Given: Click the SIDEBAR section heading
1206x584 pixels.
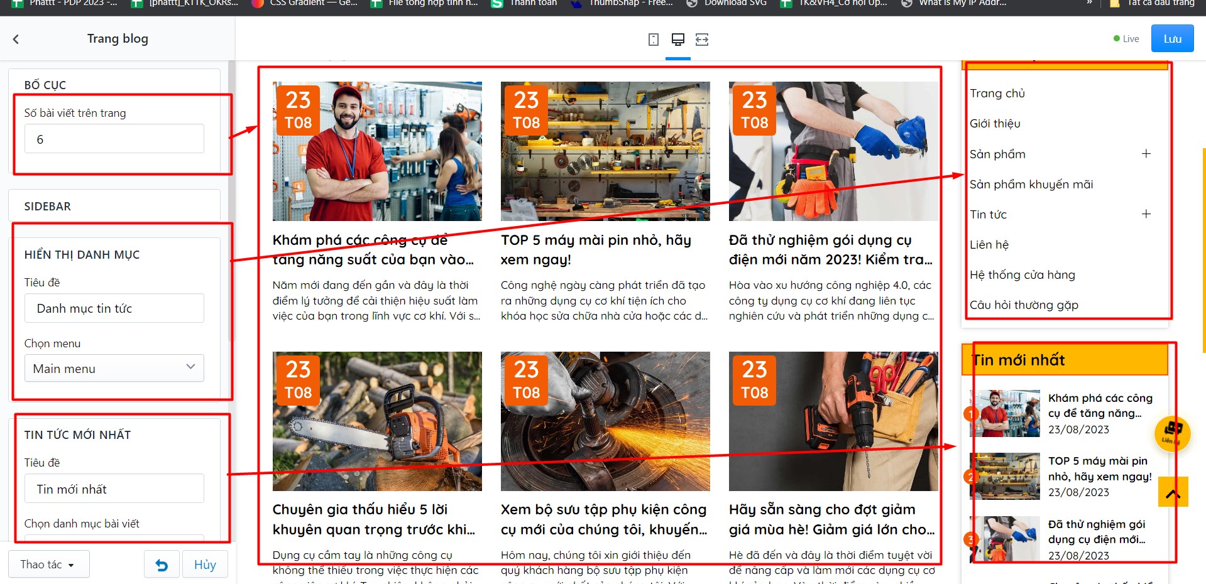Looking at the screenshot, I should click(x=48, y=207).
